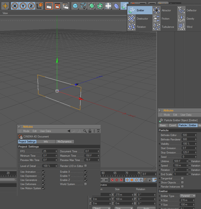This screenshot has width=201, height=209.
Task: Open User Data menu in emitter Attributes
Action: 186,115
